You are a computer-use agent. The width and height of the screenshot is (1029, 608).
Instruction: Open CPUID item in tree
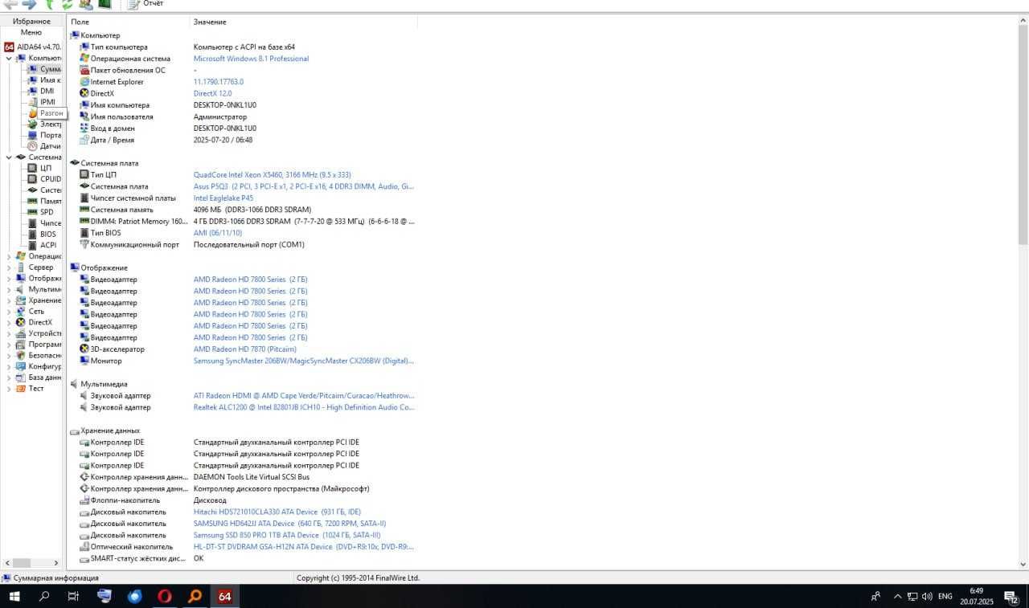(51, 179)
